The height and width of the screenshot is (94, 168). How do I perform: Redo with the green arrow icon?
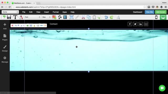(x=112, y=17)
